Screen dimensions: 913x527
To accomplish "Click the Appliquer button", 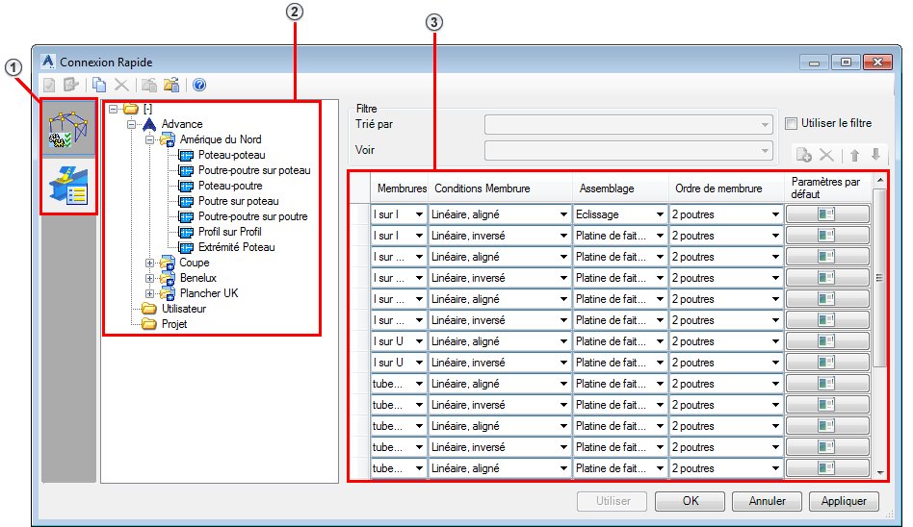I will [844, 501].
